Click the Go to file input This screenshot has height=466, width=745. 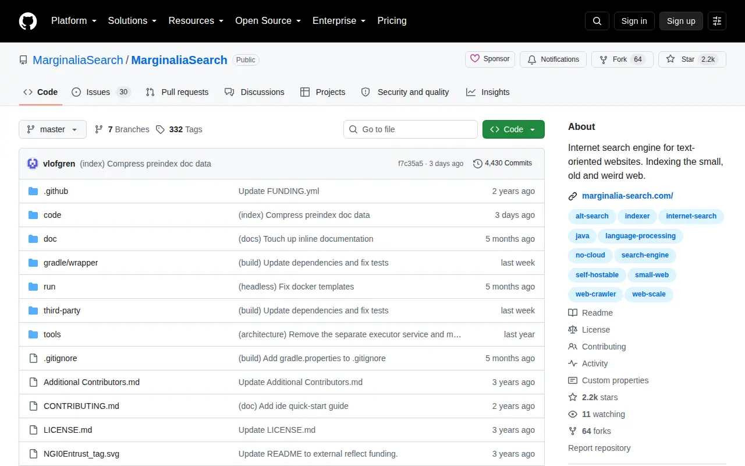point(410,129)
